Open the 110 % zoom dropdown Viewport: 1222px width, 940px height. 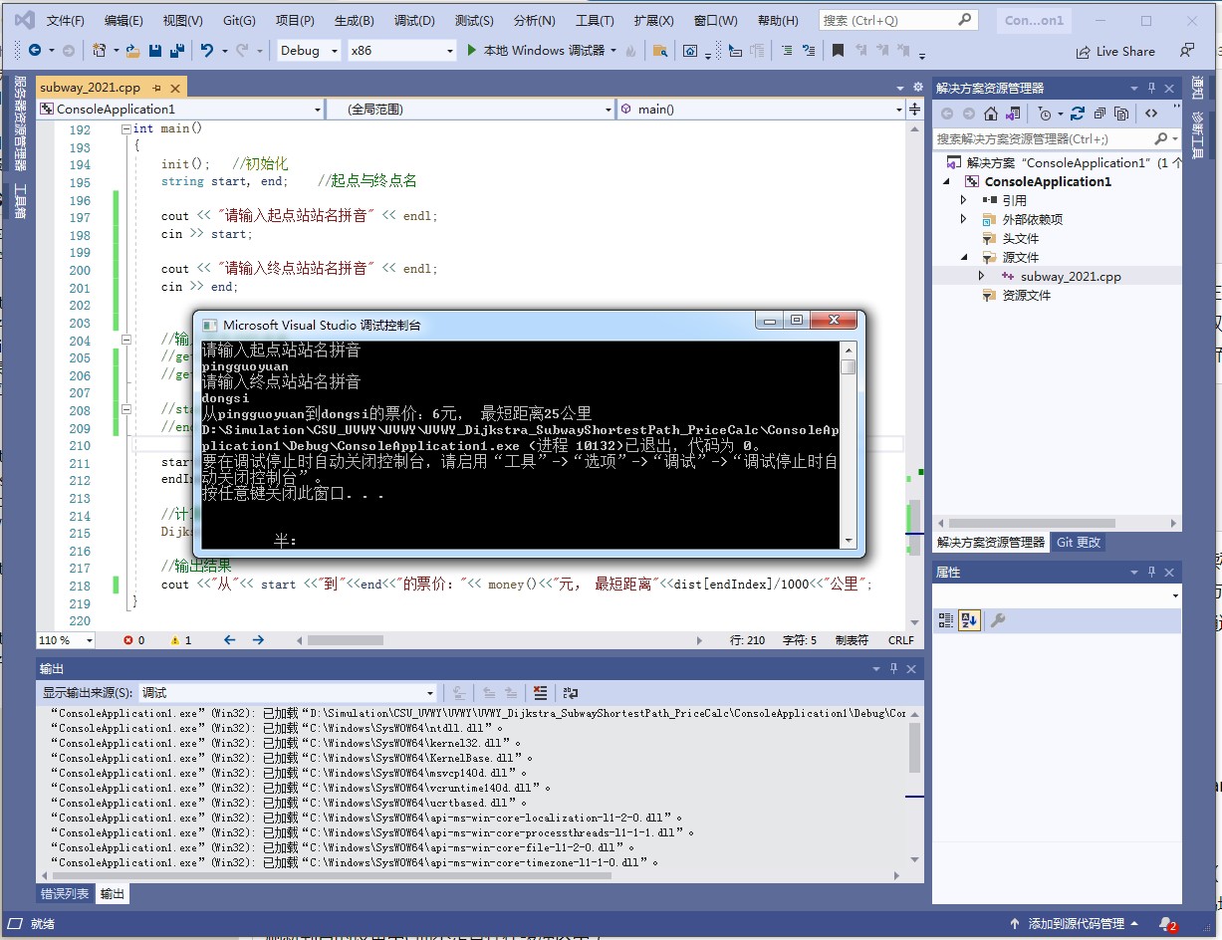65,640
